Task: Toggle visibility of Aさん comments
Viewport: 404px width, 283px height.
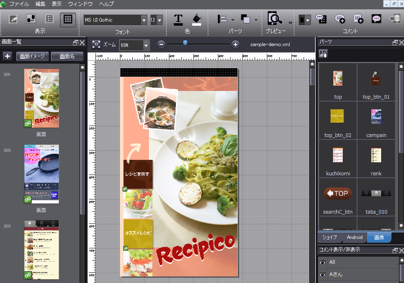Action: [x=322, y=274]
